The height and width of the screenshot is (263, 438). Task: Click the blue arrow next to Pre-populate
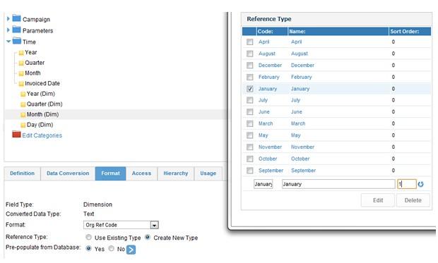(x=131, y=250)
